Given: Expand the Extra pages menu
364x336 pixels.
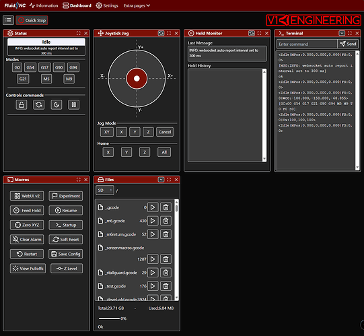Looking at the screenshot, I should coord(137,5).
